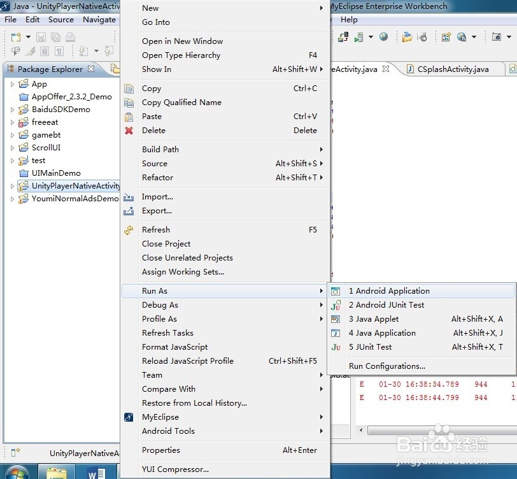The image size is (517, 479).
Task: Click Close Project menu entry
Action: [226, 244]
